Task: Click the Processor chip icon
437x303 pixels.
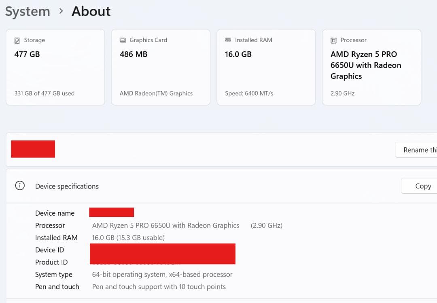Action: 333,40
